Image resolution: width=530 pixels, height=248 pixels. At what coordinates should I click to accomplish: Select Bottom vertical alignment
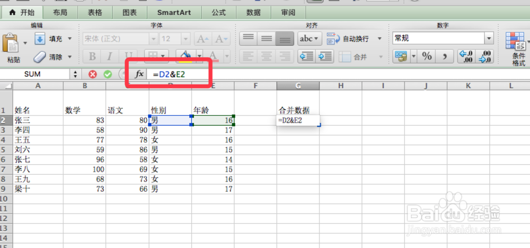tap(285, 39)
